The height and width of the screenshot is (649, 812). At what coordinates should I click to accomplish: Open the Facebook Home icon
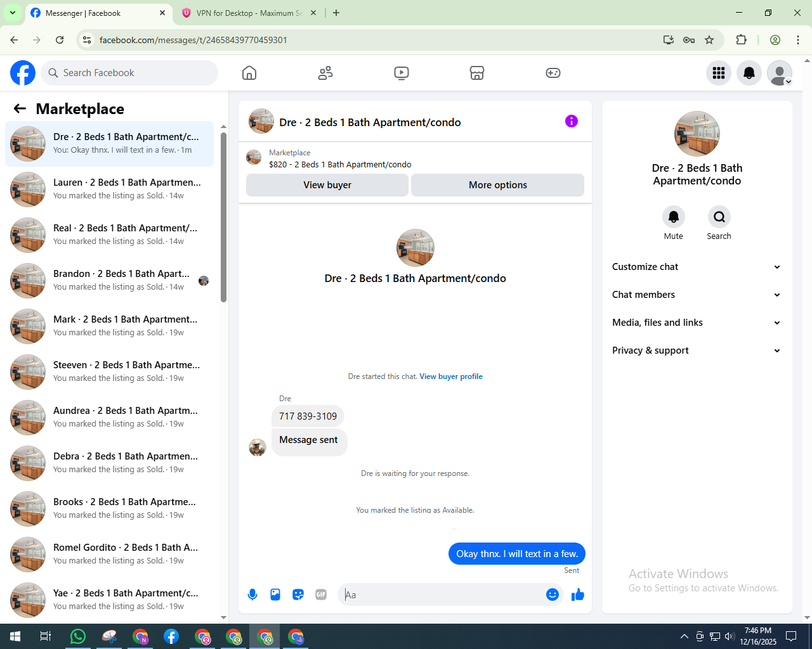pyautogui.click(x=249, y=73)
